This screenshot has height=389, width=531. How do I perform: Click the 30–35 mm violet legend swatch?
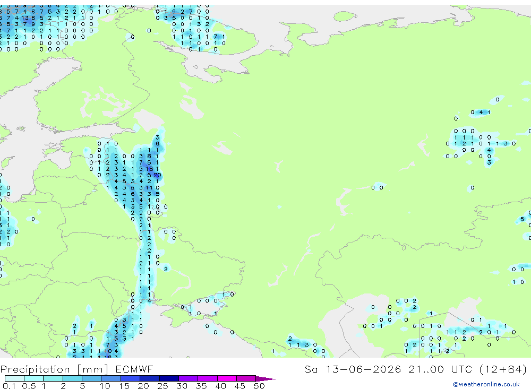coord(188,378)
